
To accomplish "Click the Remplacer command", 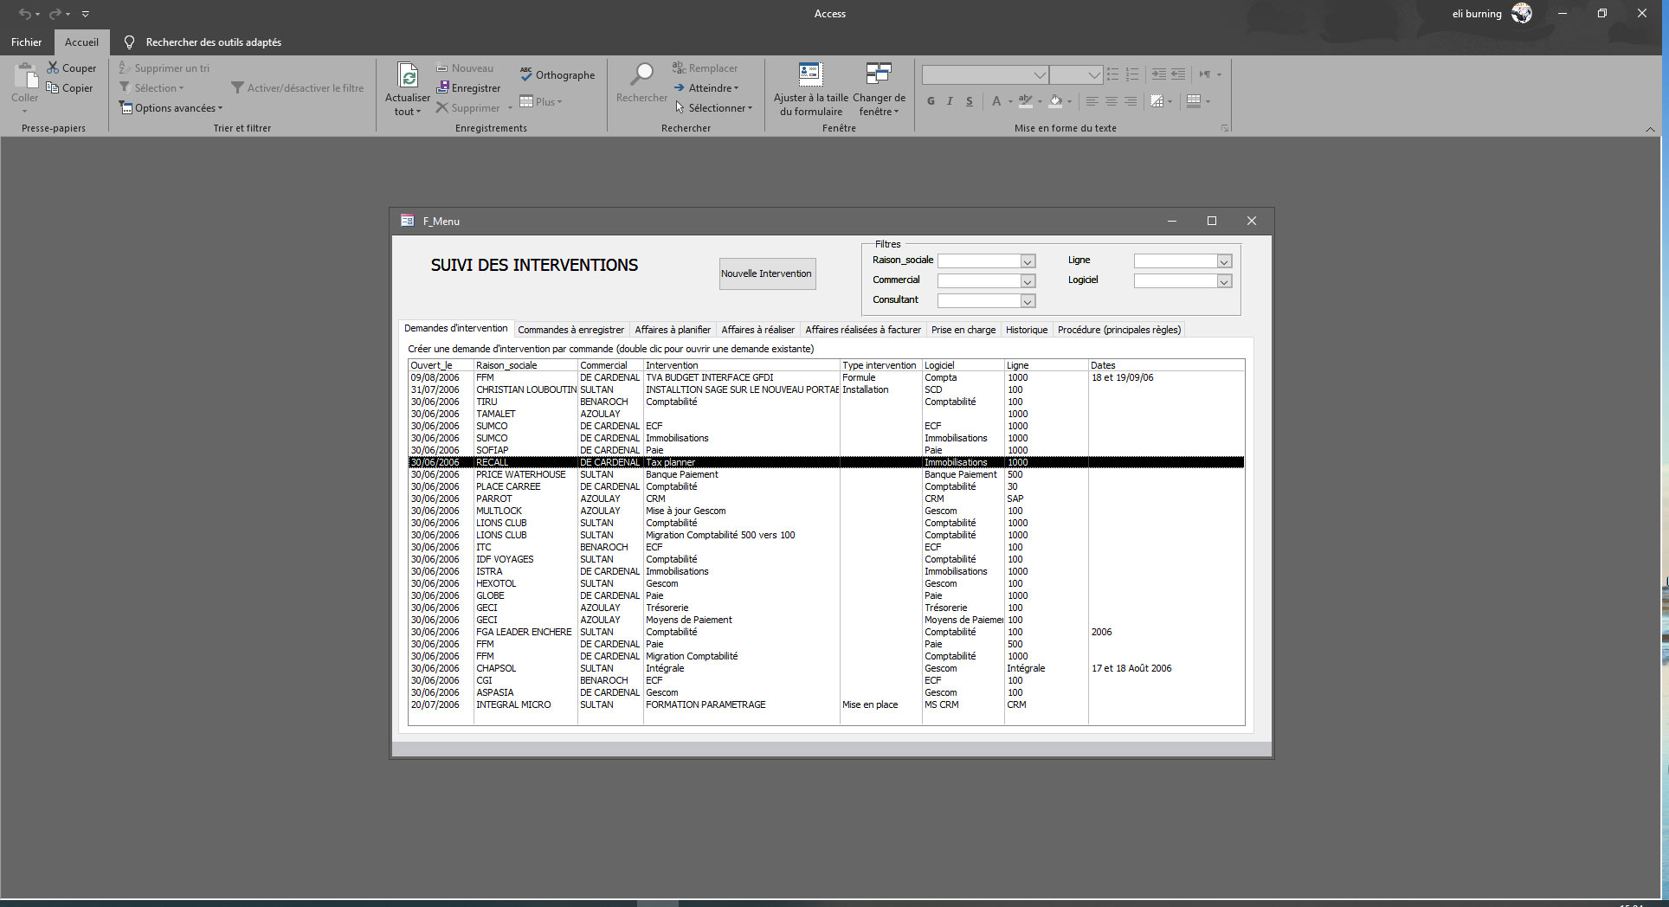I will [x=706, y=68].
